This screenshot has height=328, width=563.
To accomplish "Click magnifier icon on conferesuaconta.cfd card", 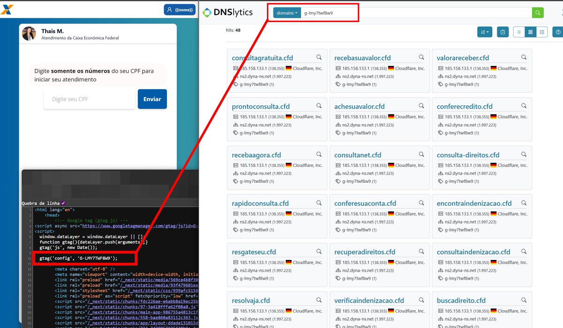I will pos(421,203).
